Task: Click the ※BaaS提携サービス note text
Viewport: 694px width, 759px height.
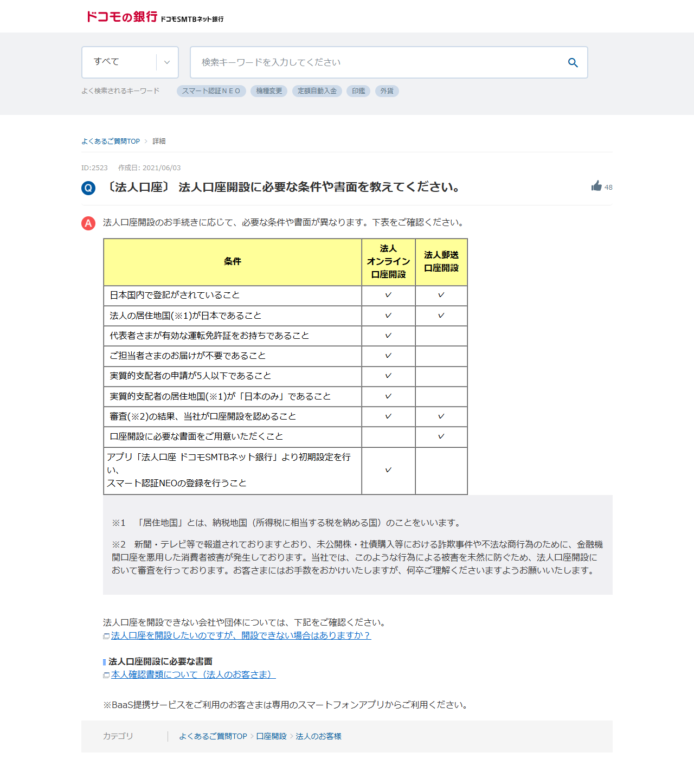Action: 286,705
